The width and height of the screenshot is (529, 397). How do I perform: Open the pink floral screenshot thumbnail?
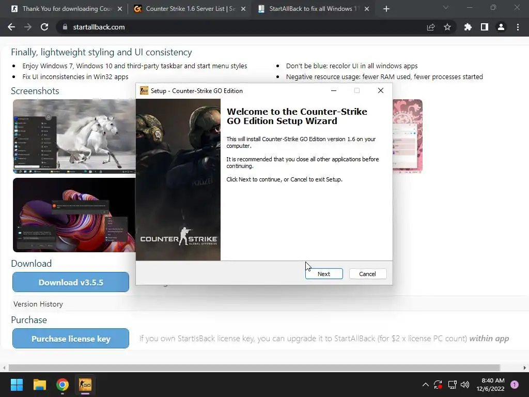coord(408,136)
